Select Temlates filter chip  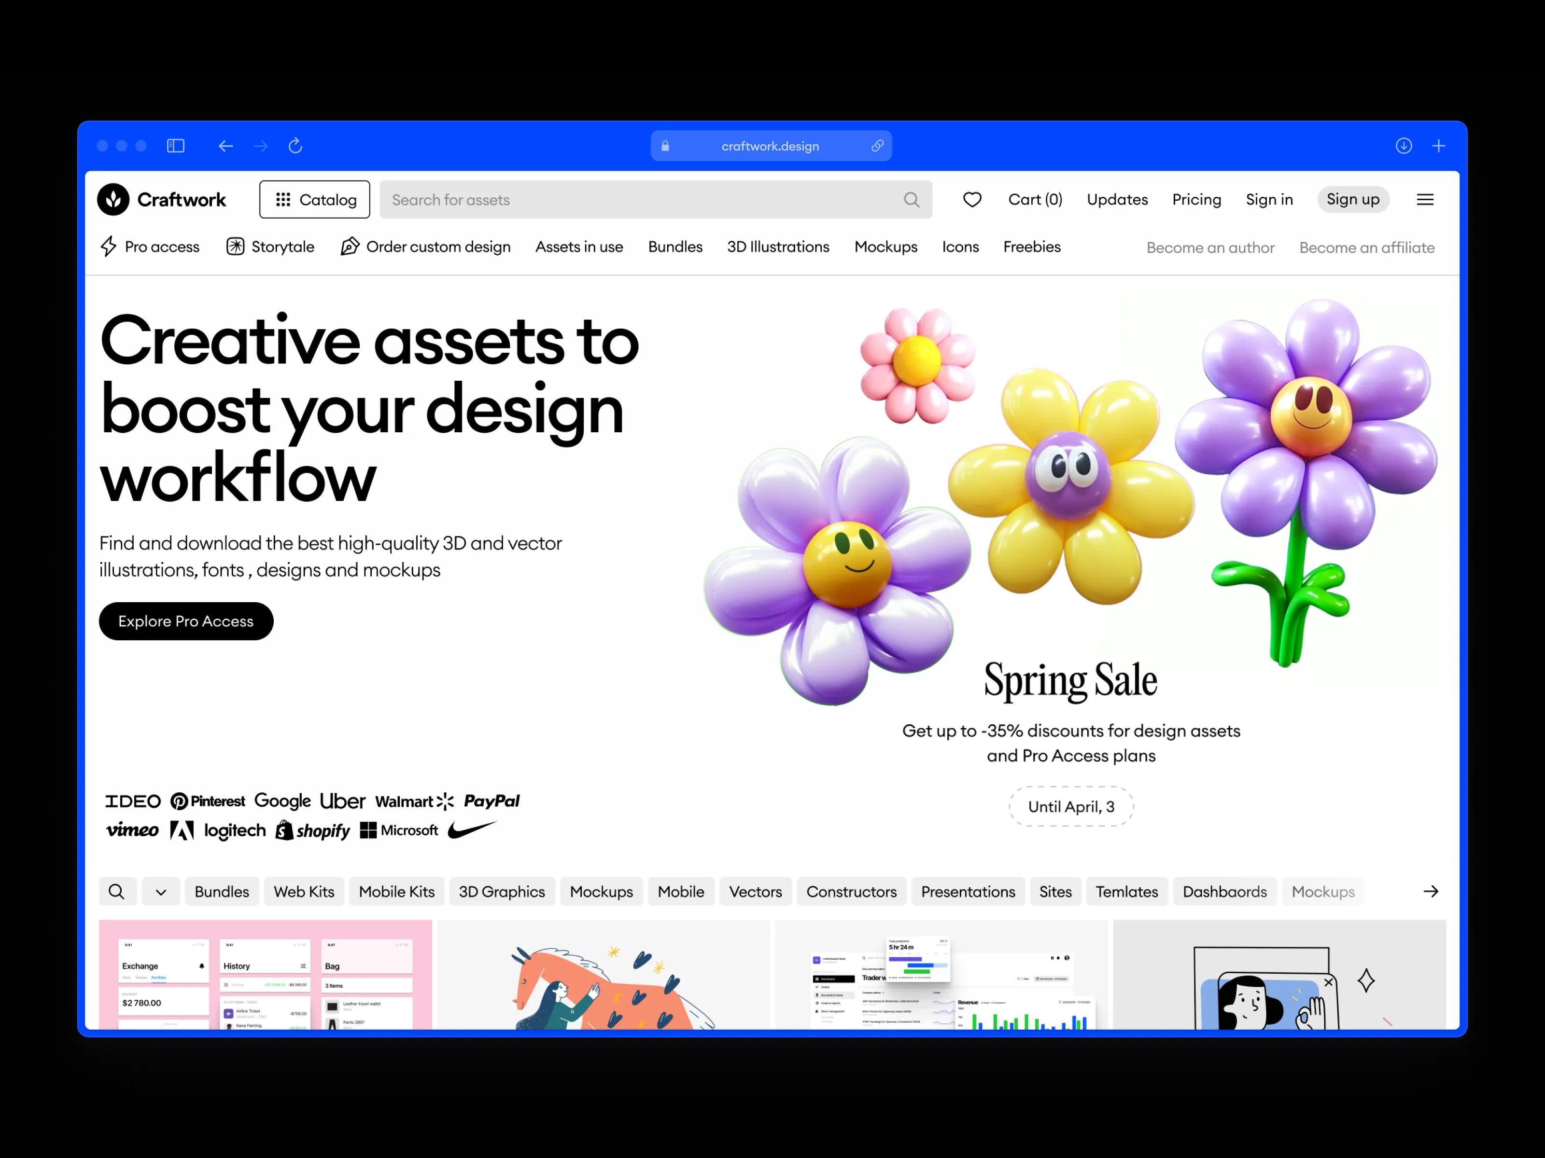point(1126,891)
